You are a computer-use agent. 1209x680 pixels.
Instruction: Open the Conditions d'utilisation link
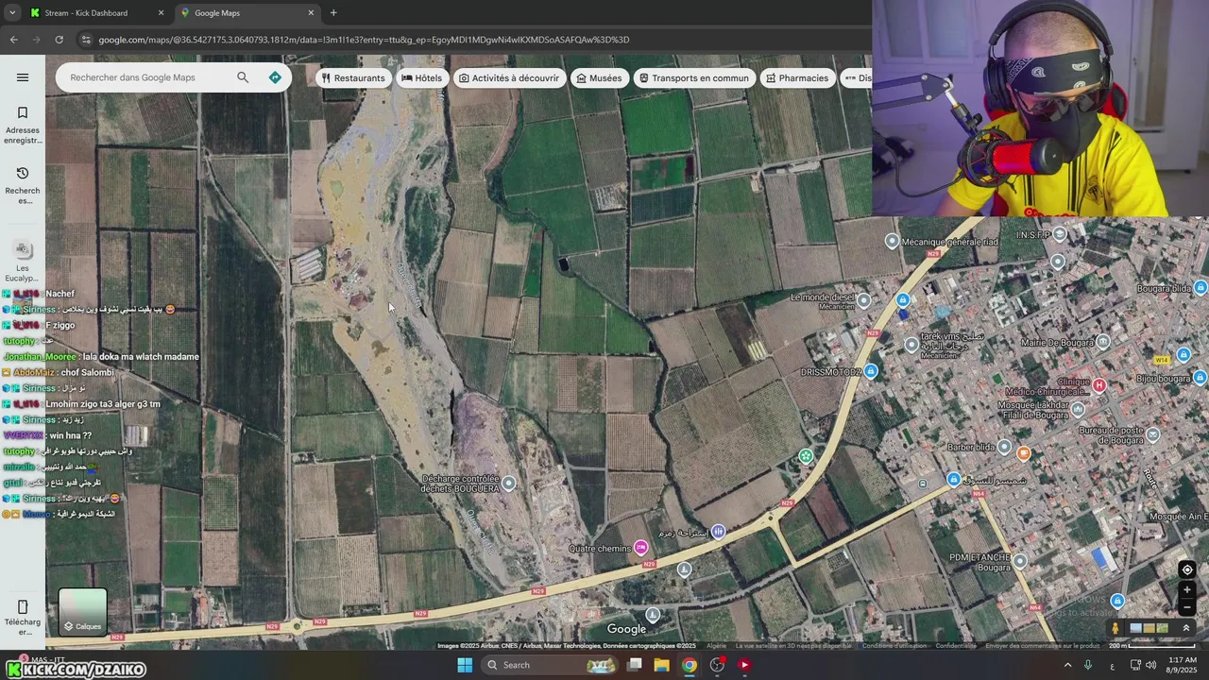pyautogui.click(x=894, y=646)
